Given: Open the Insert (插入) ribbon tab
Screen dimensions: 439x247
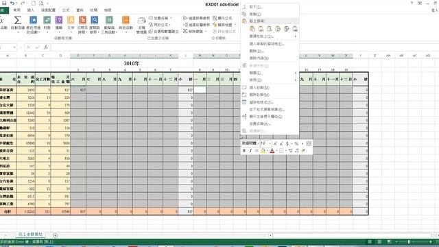Looking at the screenshot, I should click(30, 10).
